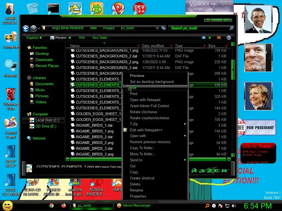Open the Explorer help icon

point(229,37)
